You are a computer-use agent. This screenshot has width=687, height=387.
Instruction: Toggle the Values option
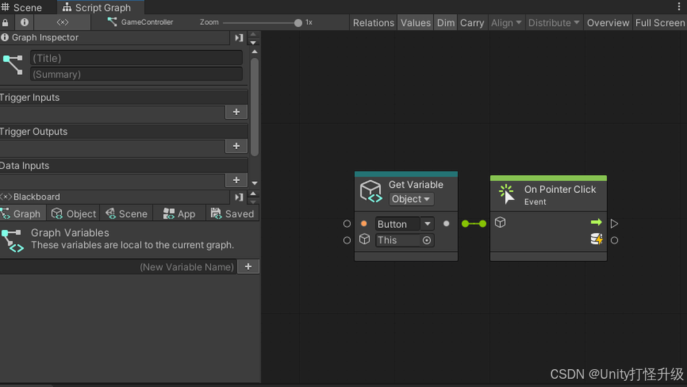pos(416,23)
